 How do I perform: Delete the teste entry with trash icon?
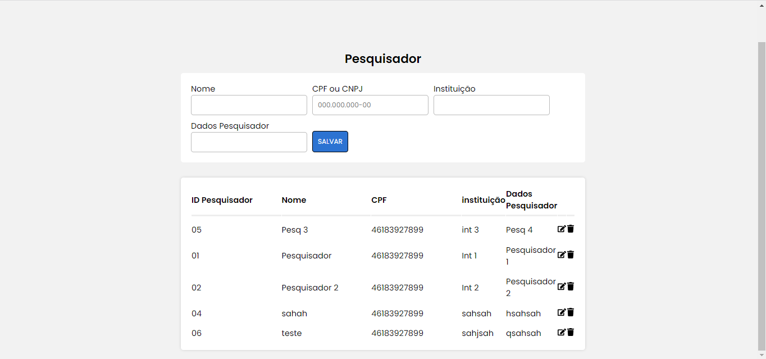(570, 331)
